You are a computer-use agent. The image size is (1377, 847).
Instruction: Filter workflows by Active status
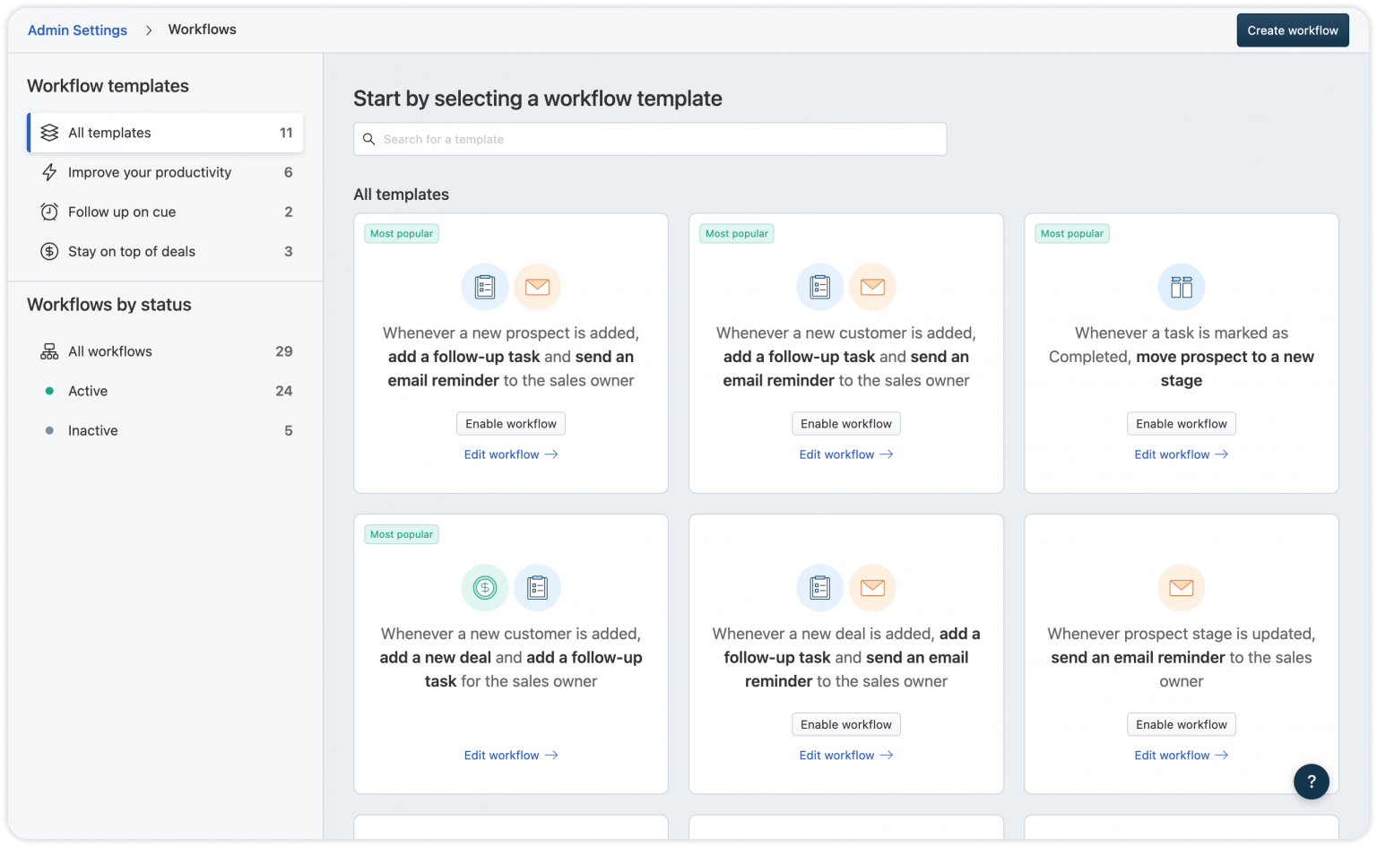87,391
